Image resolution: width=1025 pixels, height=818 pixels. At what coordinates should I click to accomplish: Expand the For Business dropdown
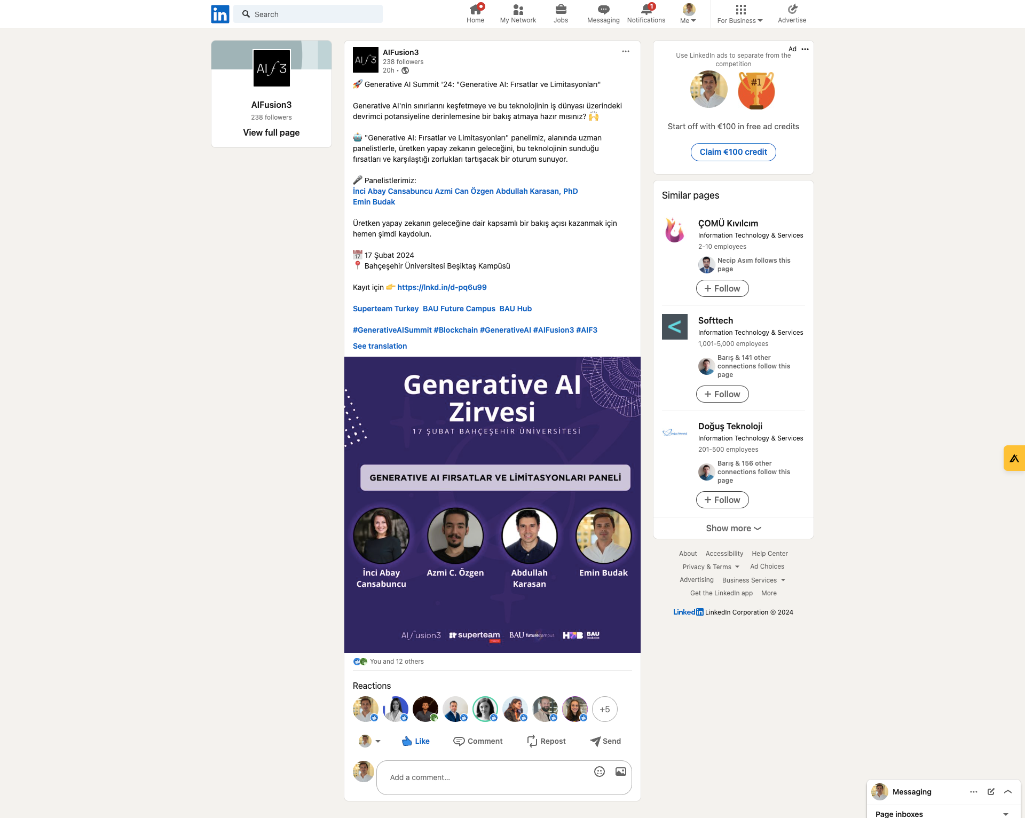pyautogui.click(x=740, y=13)
